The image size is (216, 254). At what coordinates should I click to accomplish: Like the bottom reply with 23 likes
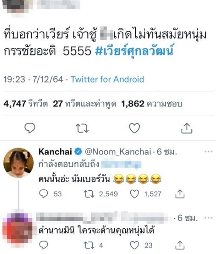[135, 245]
